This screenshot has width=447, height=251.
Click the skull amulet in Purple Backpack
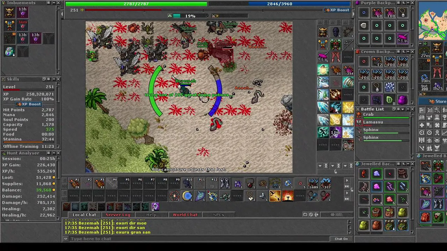[x=403, y=13]
